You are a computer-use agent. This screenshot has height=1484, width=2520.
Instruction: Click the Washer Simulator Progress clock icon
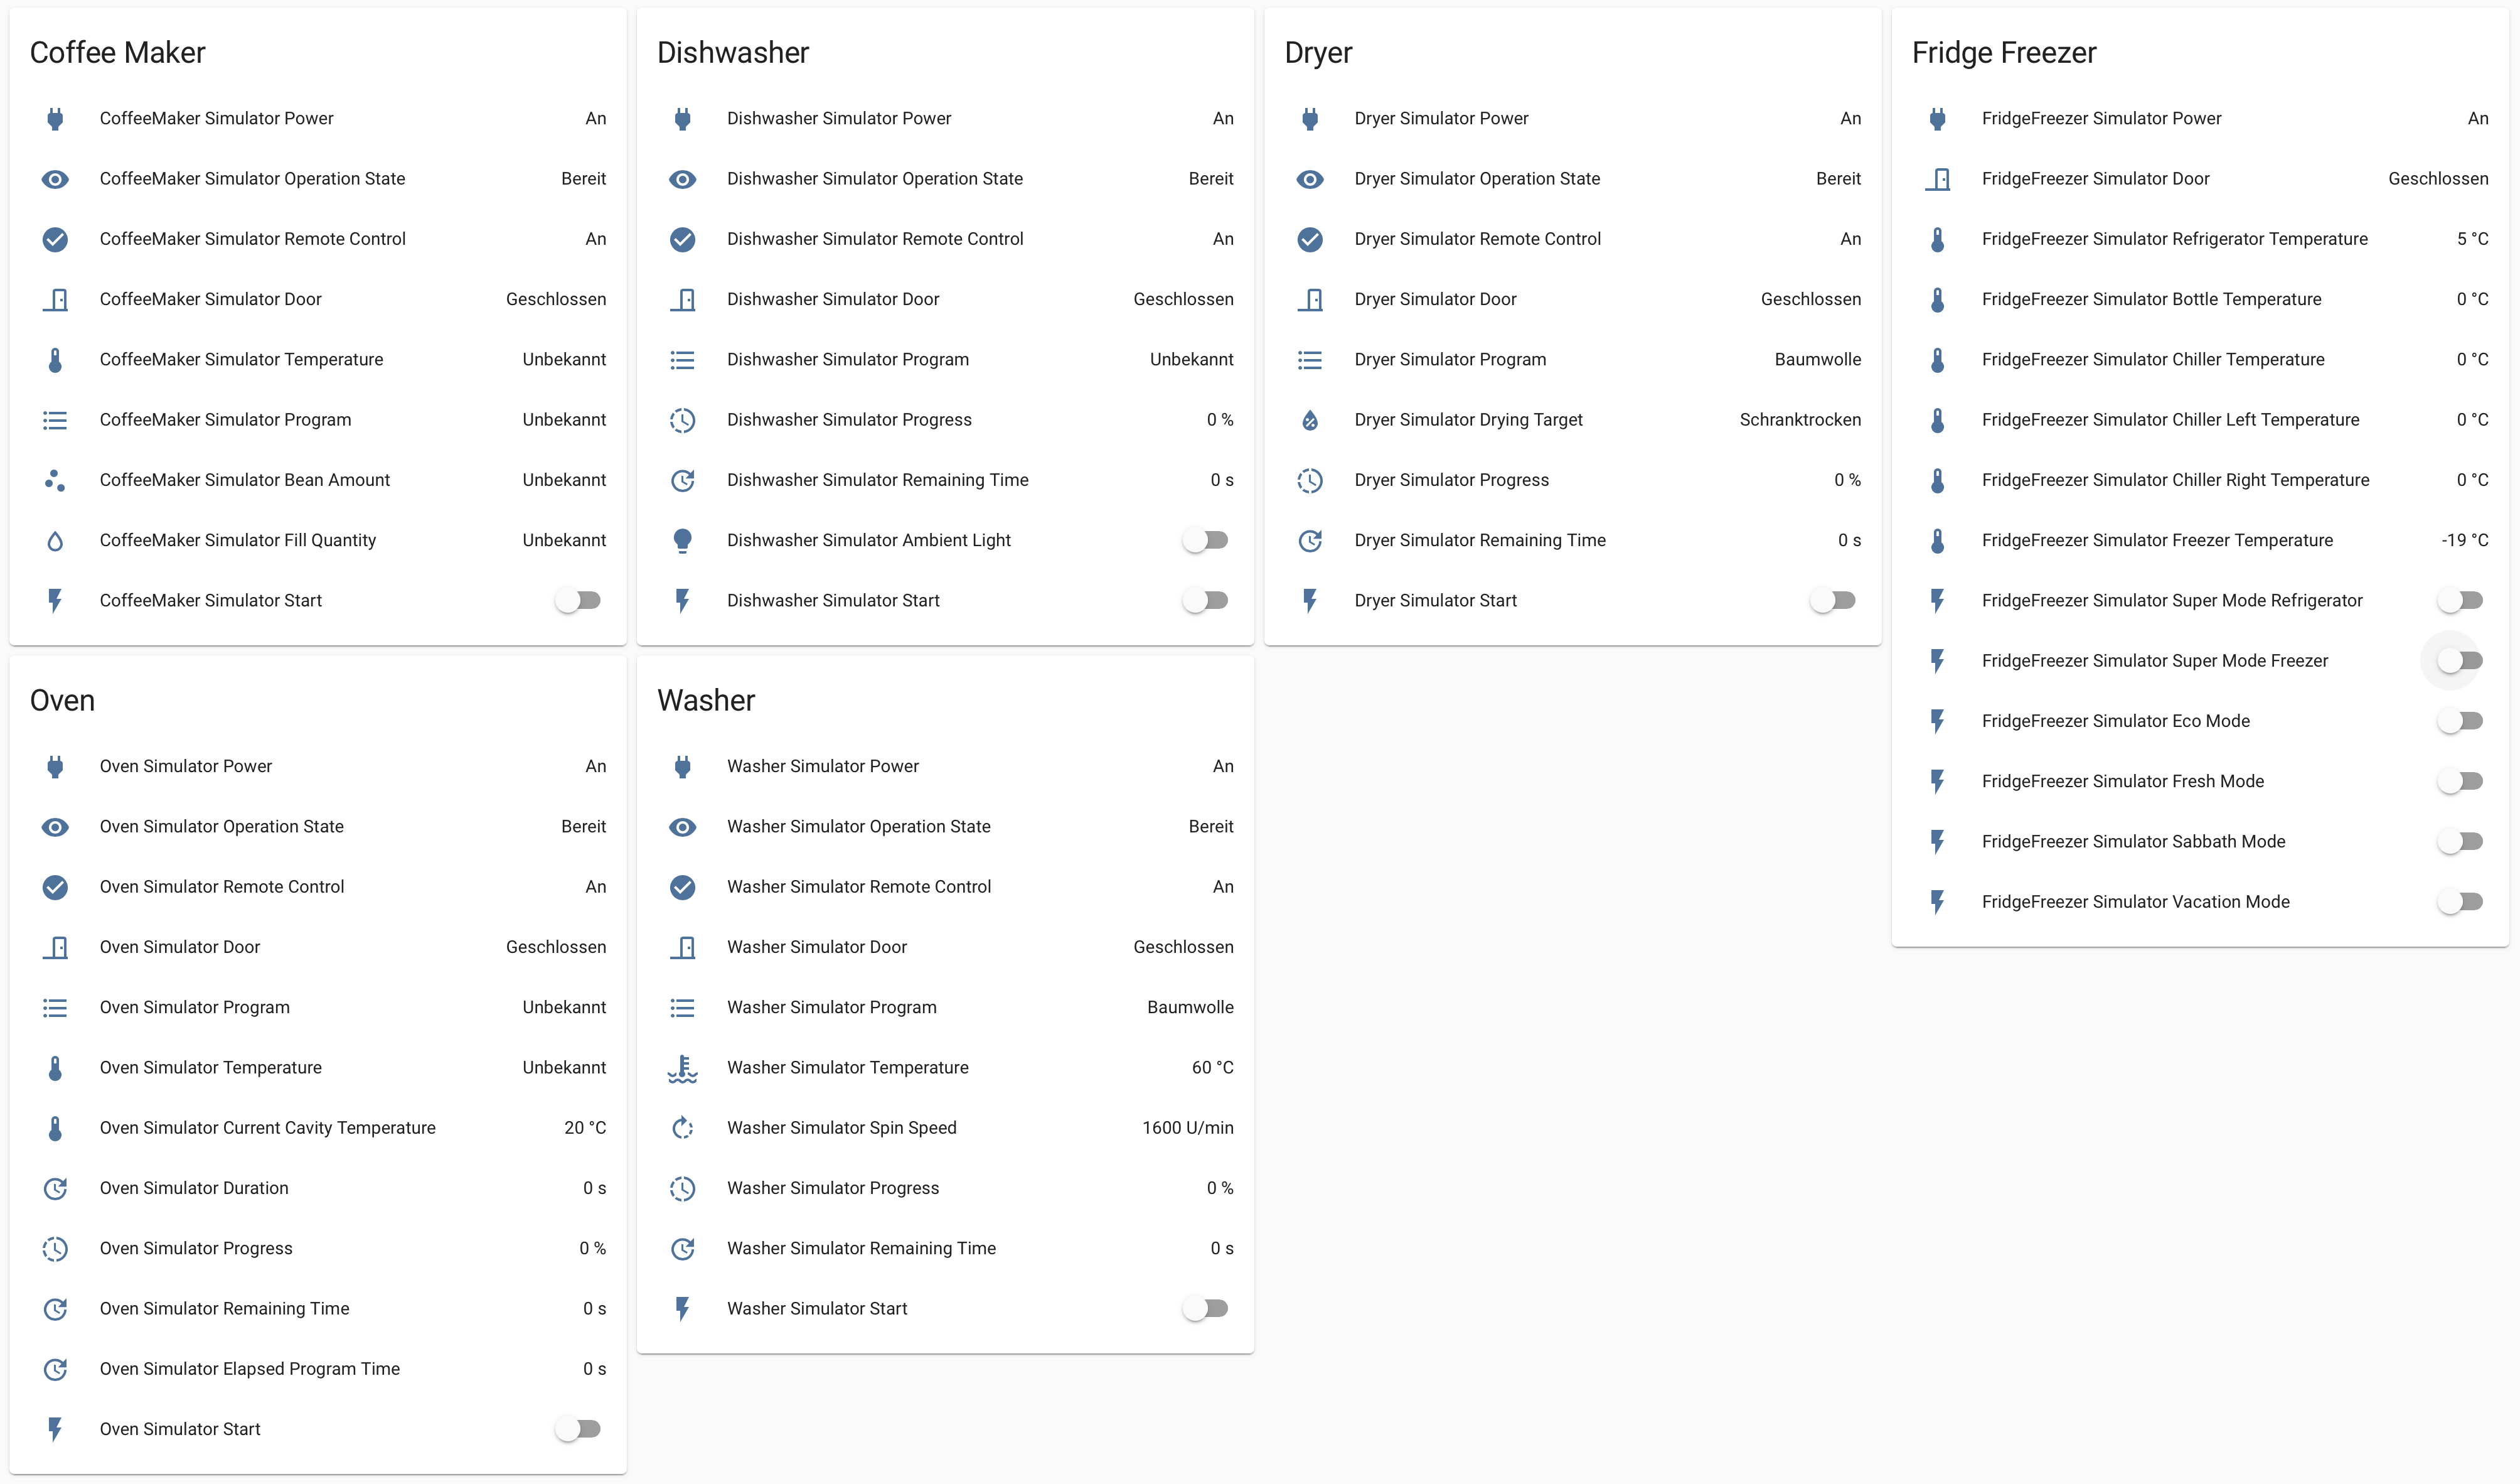tap(682, 1188)
